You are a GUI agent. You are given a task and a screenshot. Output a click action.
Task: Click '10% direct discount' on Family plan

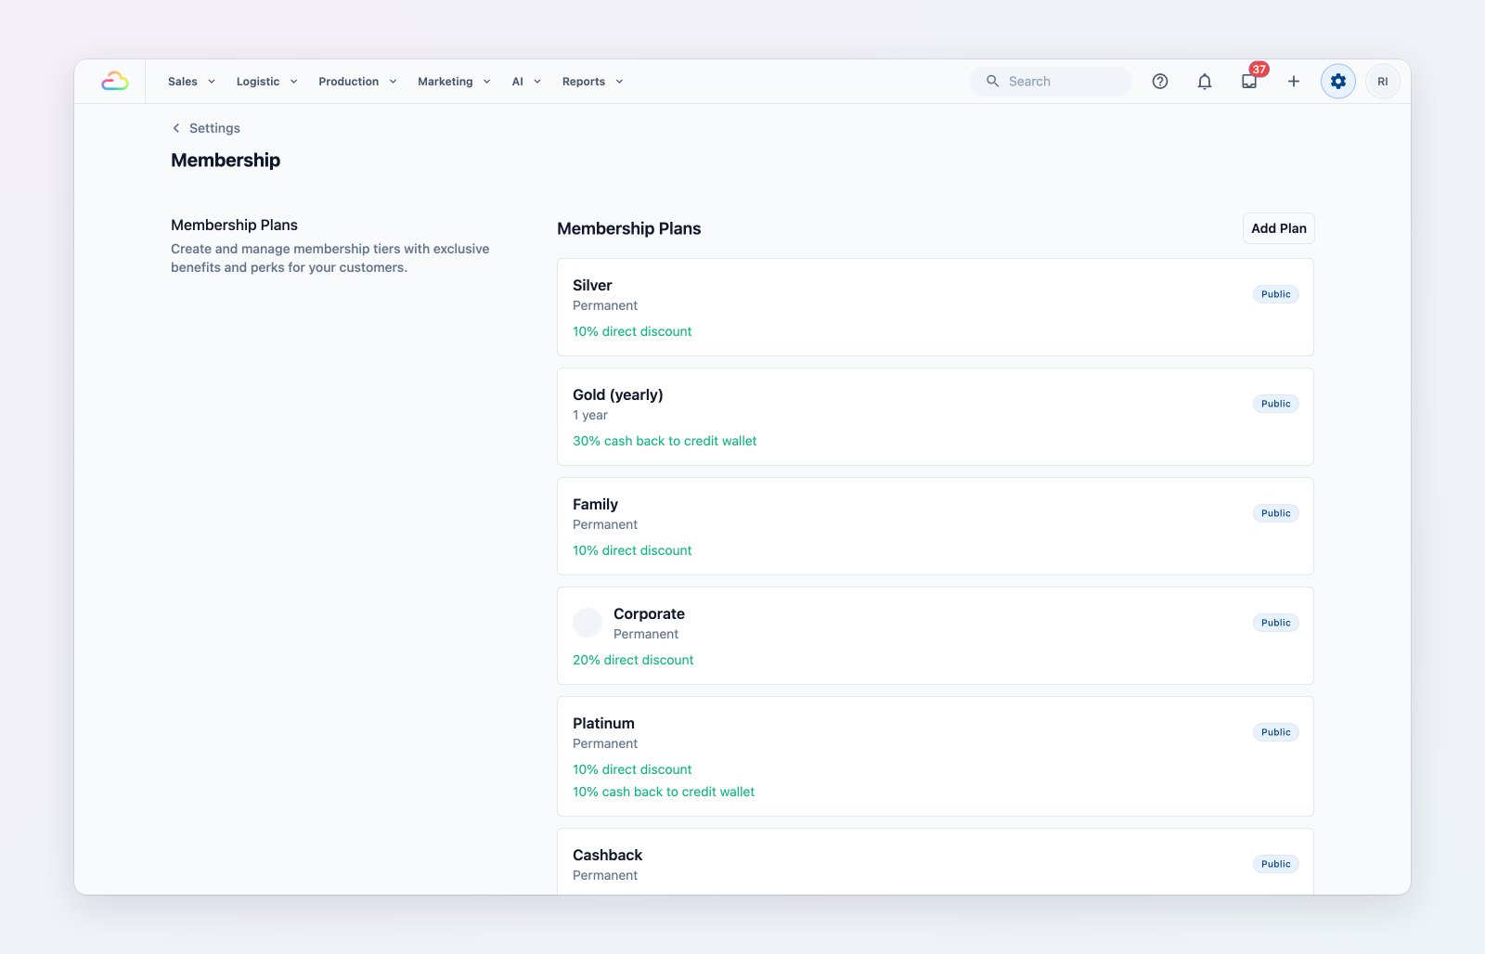pyautogui.click(x=632, y=550)
